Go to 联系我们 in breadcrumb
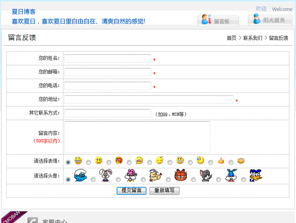296x223 pixels. pyautogui.click(x=253, y=38)
